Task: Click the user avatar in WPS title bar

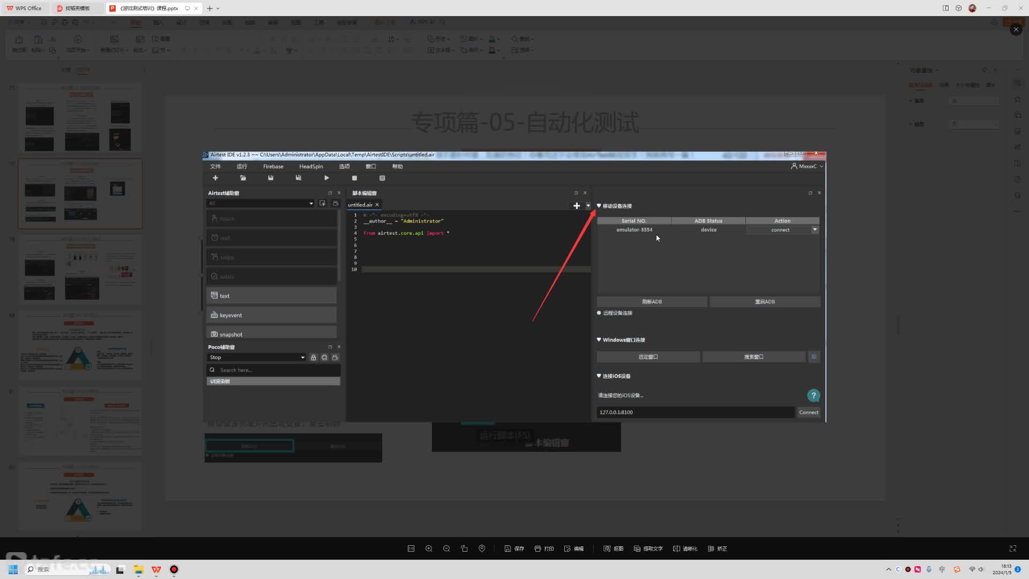Action: 972,8
